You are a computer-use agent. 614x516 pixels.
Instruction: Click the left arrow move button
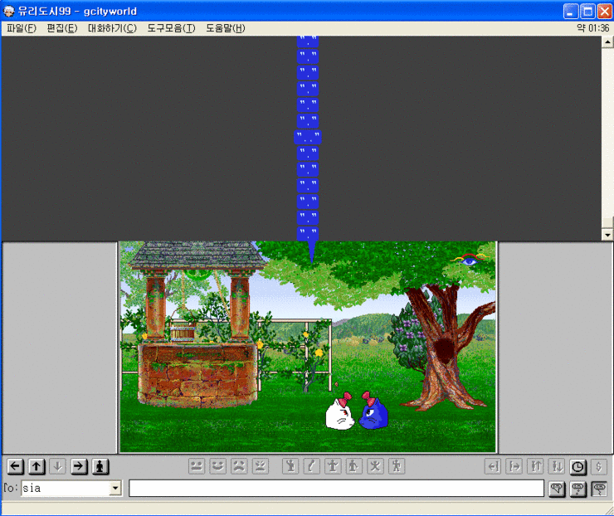click(x=15, y=466)
